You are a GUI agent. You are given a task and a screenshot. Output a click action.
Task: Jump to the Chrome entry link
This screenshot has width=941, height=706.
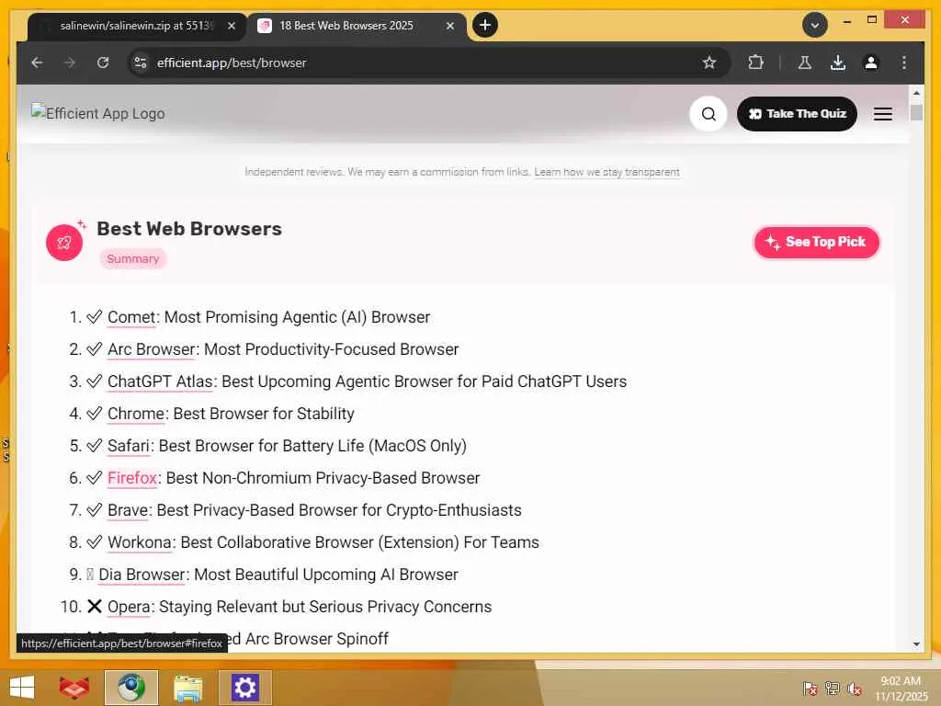point(136,414)
